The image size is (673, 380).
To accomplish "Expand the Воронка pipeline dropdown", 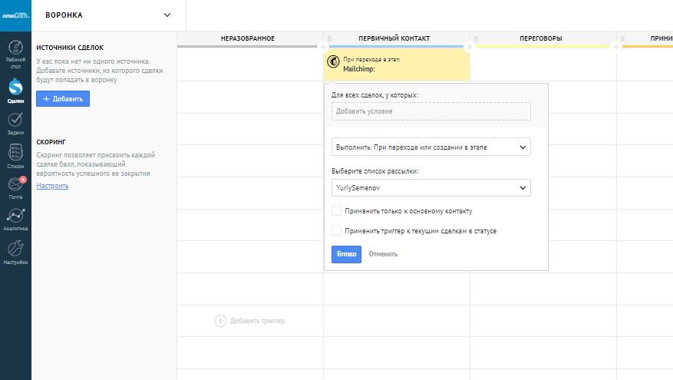I will coord(167,15).
